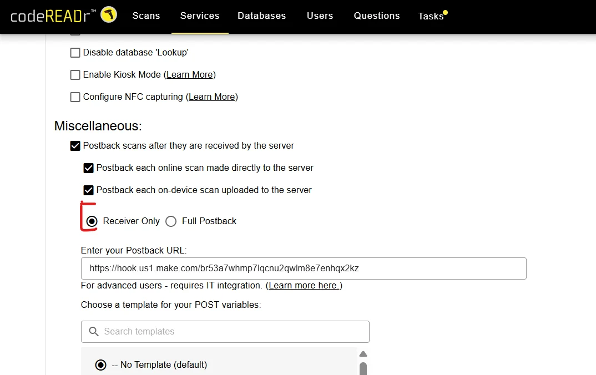Click the Postback URL input field

pos(304,268)
